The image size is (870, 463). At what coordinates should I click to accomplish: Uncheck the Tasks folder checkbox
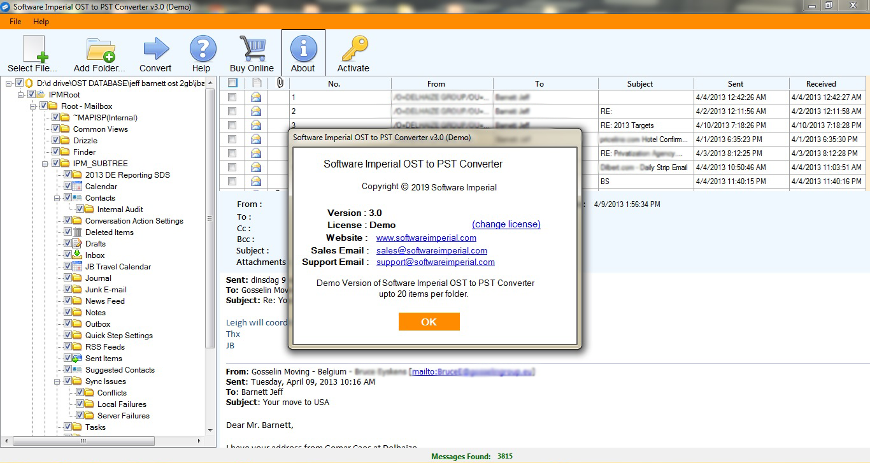68,427
